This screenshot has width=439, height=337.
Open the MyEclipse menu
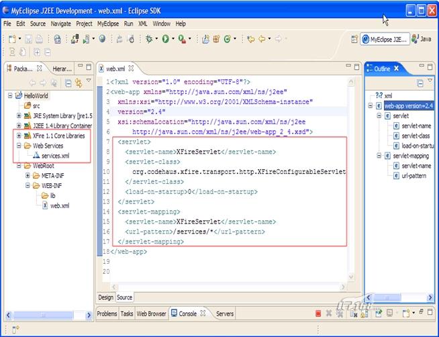coord(107,23)
